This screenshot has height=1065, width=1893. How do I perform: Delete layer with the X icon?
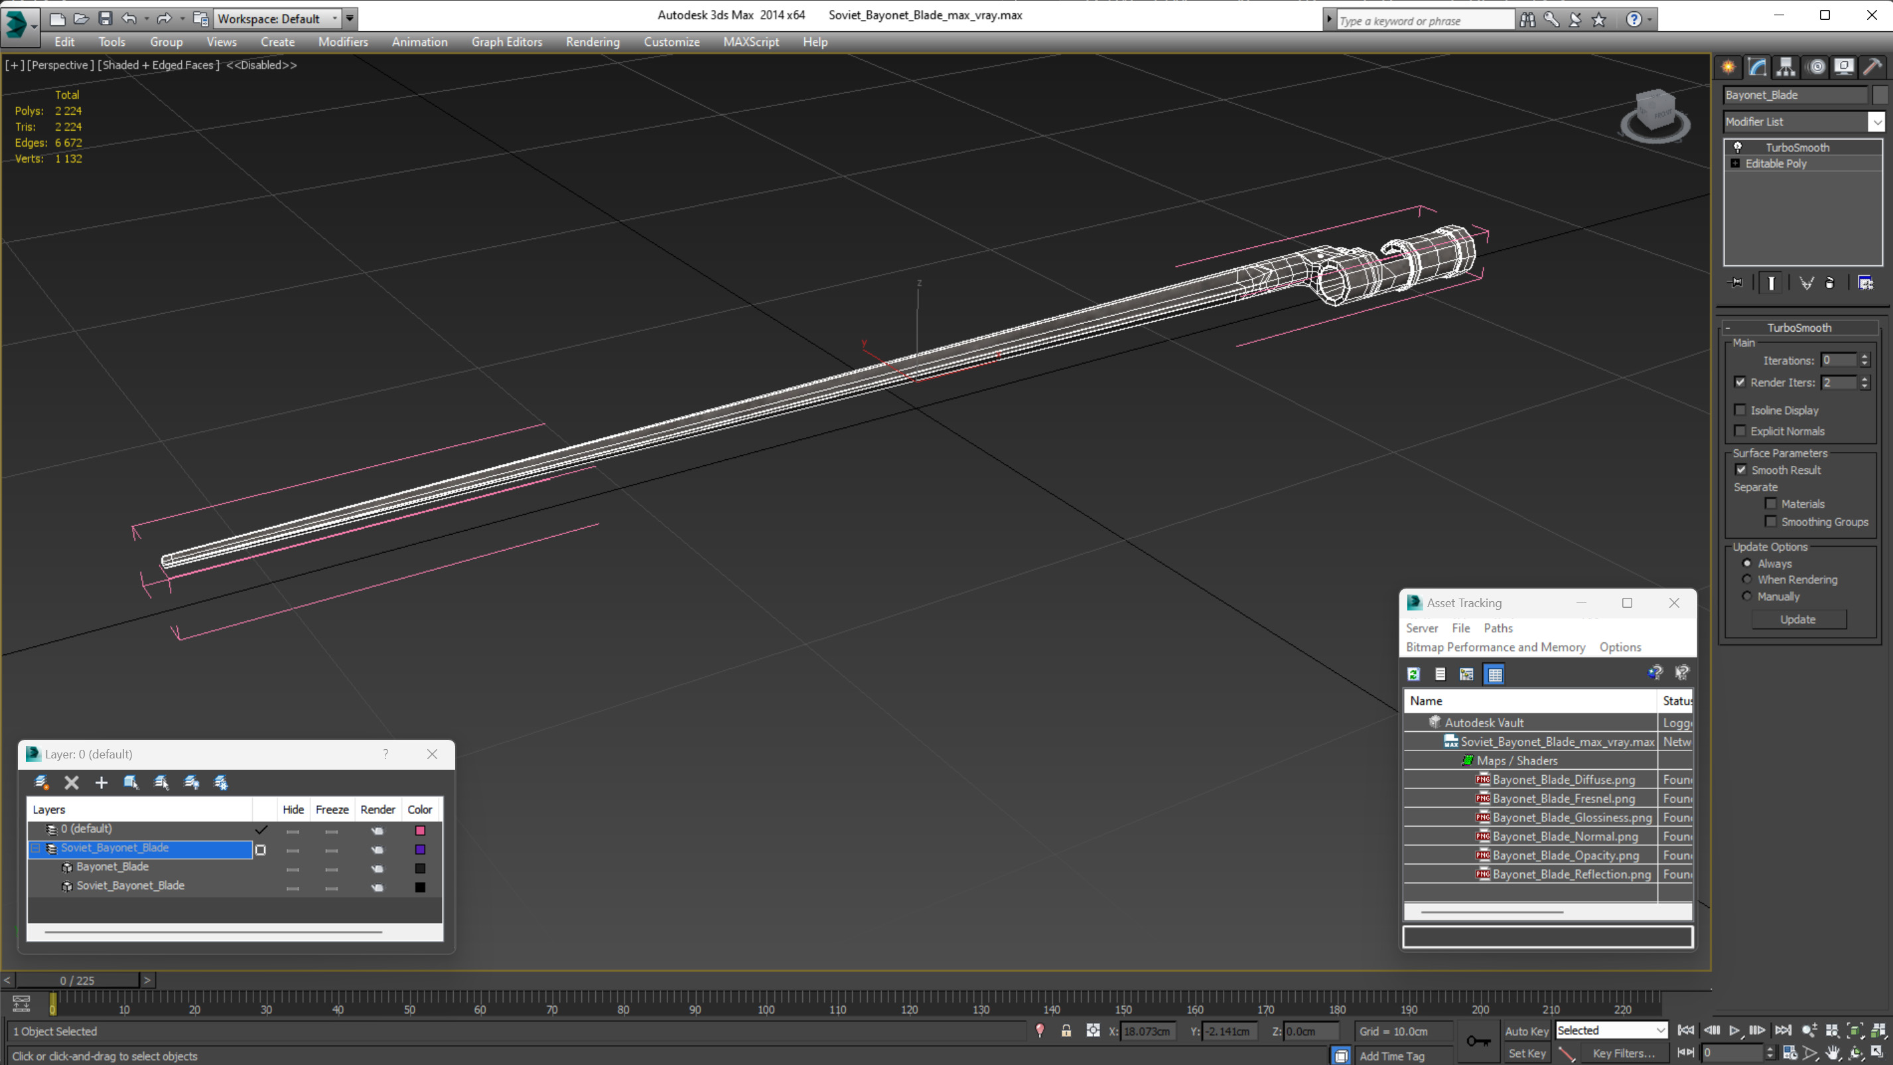click(71, 783)
